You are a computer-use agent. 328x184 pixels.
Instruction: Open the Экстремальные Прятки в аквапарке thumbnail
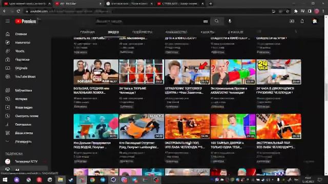(233, 72)
